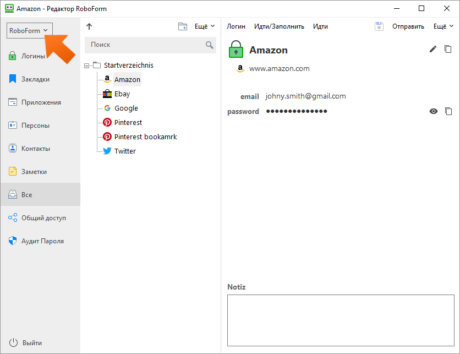This screenshot has height=354, width=460.
Task: Open the RoboForm dropdown menu
Action: coord(29,30)
